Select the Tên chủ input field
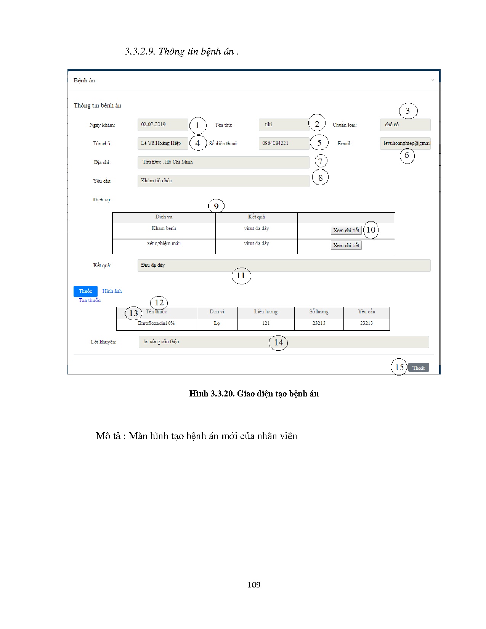Screen dimensions: 486x629 click(162, 143)
